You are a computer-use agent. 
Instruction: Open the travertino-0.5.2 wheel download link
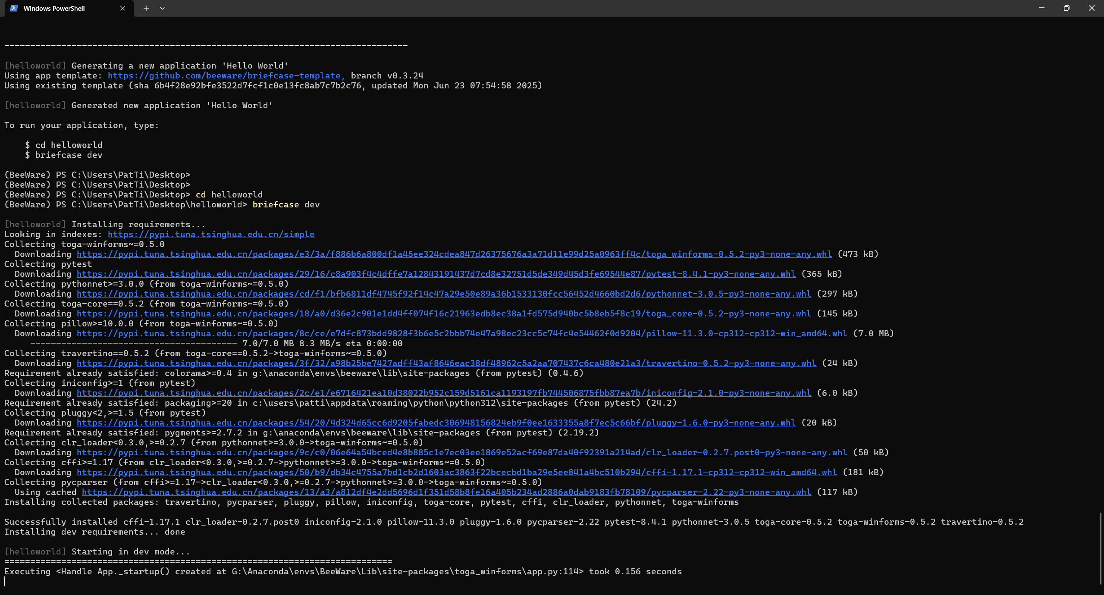(x=446, y=363)
